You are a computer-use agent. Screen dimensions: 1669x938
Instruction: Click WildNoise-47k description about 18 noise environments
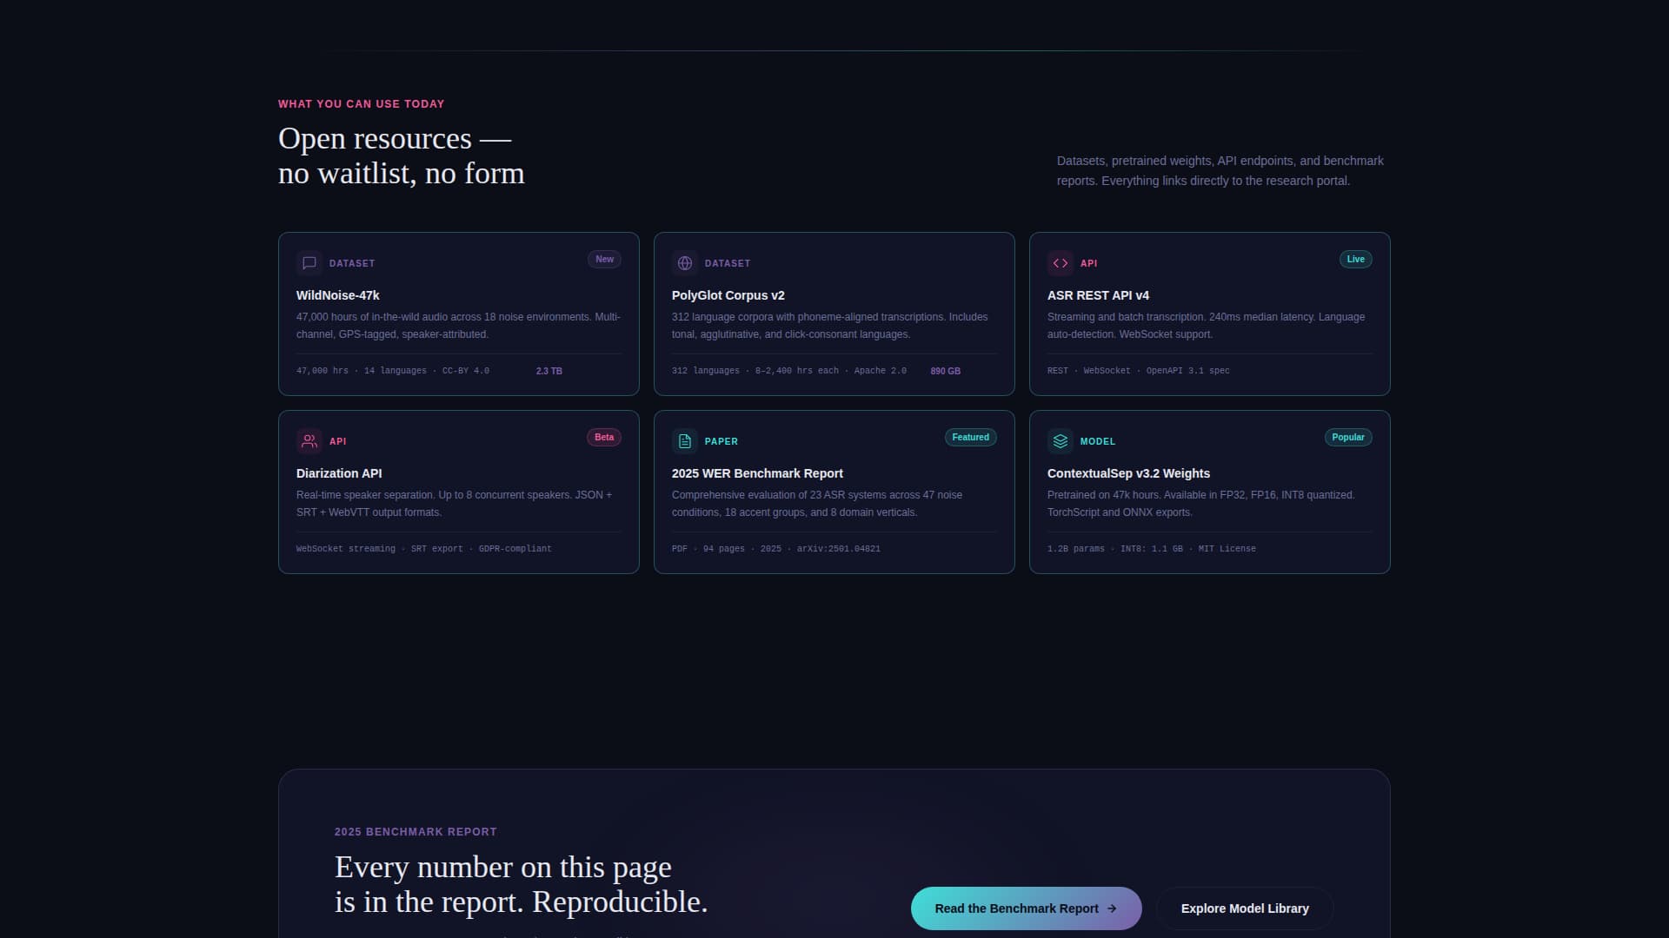point(458,326)
